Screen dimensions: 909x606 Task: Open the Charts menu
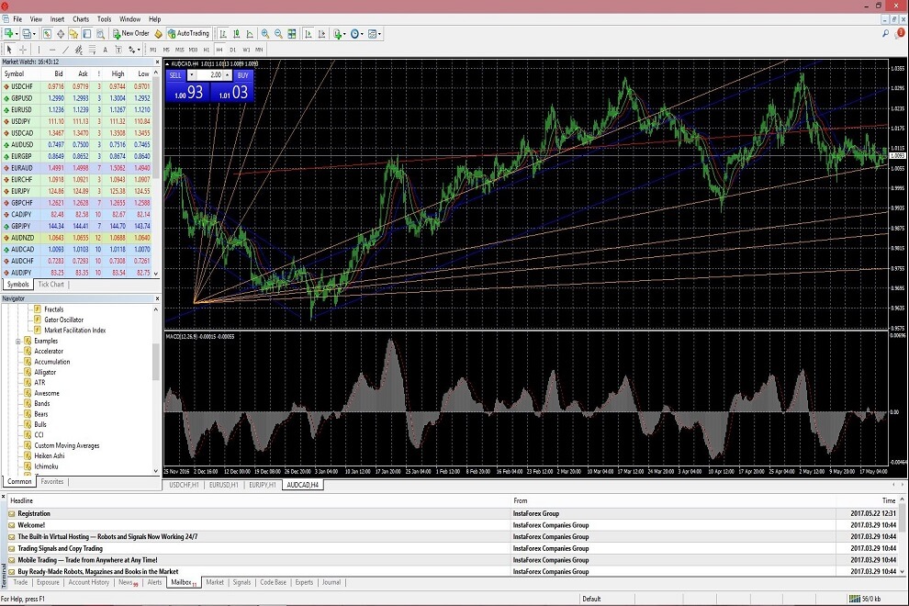[81, 19]
